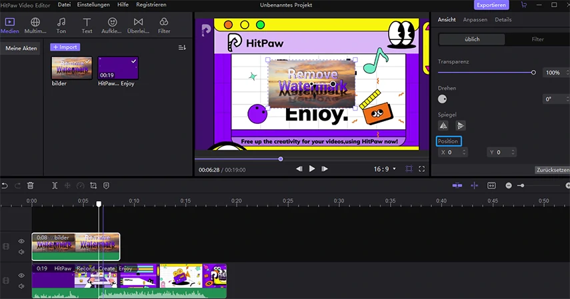Open the Medien tab
The width and height of the screenshot is (570, 299).
tap(10, 25)
